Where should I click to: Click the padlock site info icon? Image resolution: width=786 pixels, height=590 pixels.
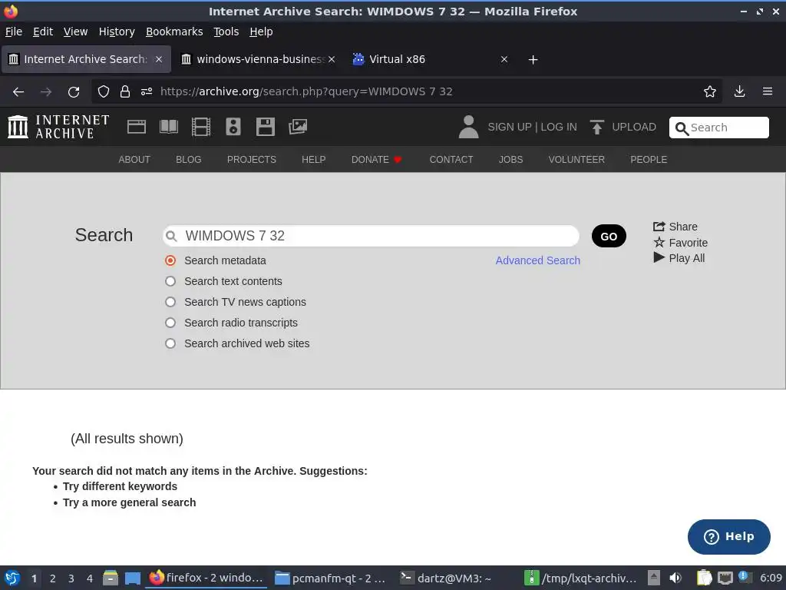coord(125,91)
